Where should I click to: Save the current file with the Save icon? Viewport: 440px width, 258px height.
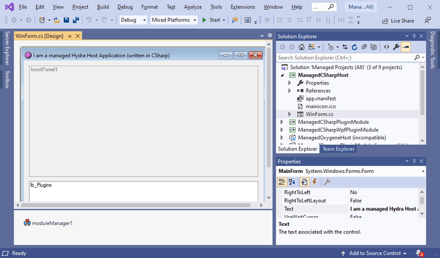tap(66, 20)
